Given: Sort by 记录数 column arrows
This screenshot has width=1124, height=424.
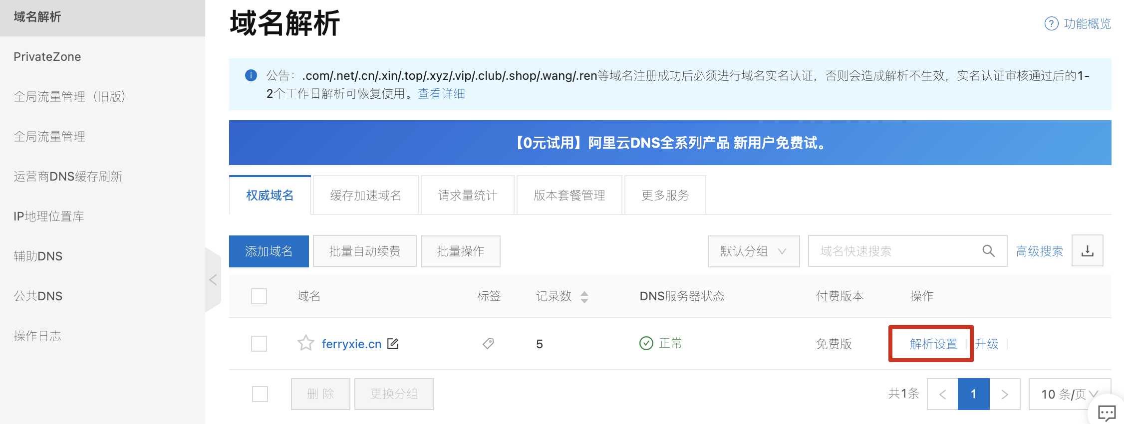Looking at the screenshot, I should tap(584, 297).
